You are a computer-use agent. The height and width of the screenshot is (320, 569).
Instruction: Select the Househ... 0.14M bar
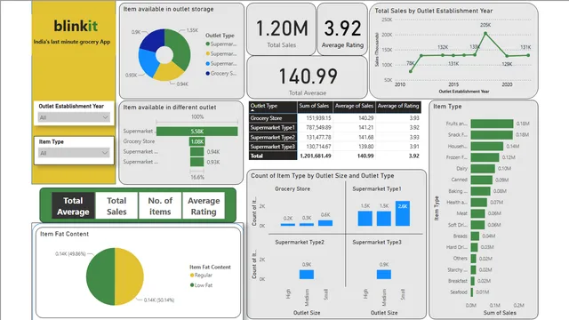pyautogui.click(x=487, y=146)
